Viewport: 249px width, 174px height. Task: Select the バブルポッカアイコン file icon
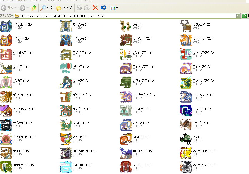[x=6, y=139]
